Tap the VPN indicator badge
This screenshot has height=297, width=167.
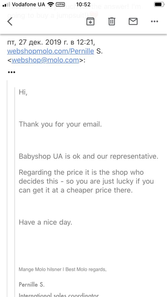[60, 4]
